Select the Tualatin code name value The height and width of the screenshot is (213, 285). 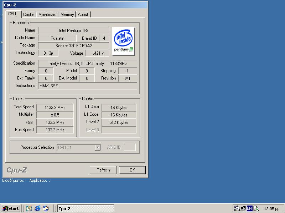coord(57,38)
